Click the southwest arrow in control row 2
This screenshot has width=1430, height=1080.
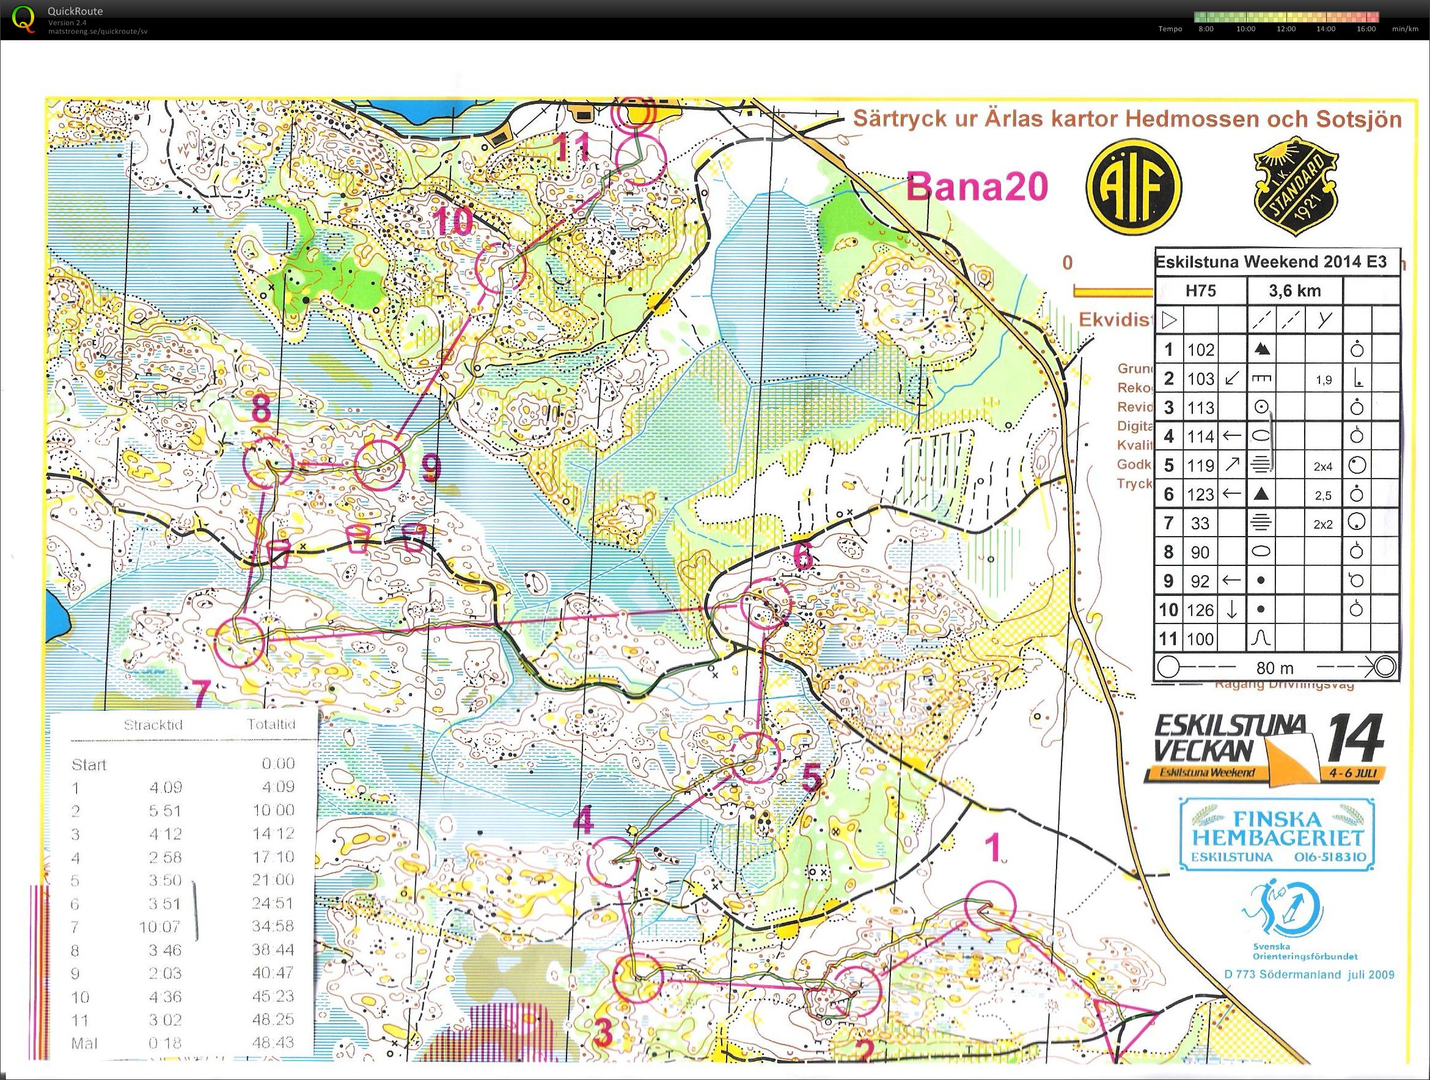1231,378
